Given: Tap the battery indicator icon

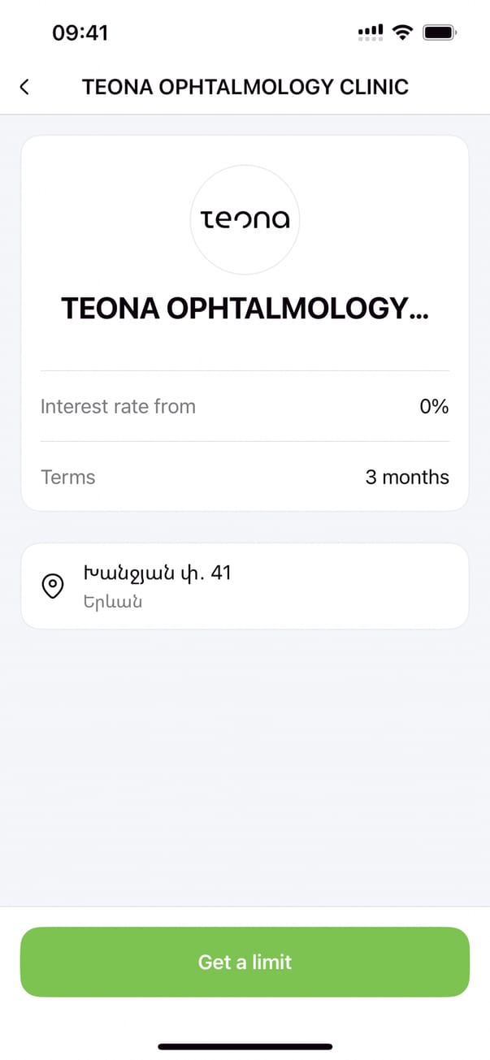Looking at the screenshot, I should (440, 32).
